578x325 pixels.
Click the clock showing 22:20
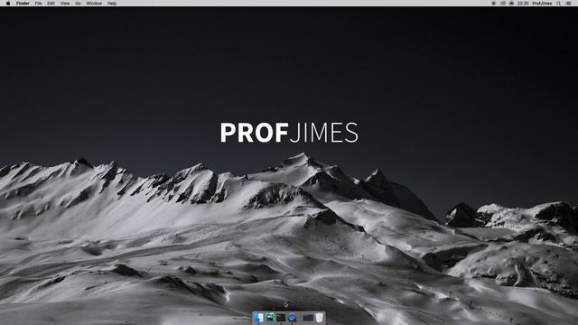pyautogui.click(x=523, y=4)
